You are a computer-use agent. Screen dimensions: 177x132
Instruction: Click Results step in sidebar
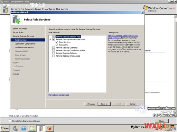pyautogui.click(x=16, y=74)
